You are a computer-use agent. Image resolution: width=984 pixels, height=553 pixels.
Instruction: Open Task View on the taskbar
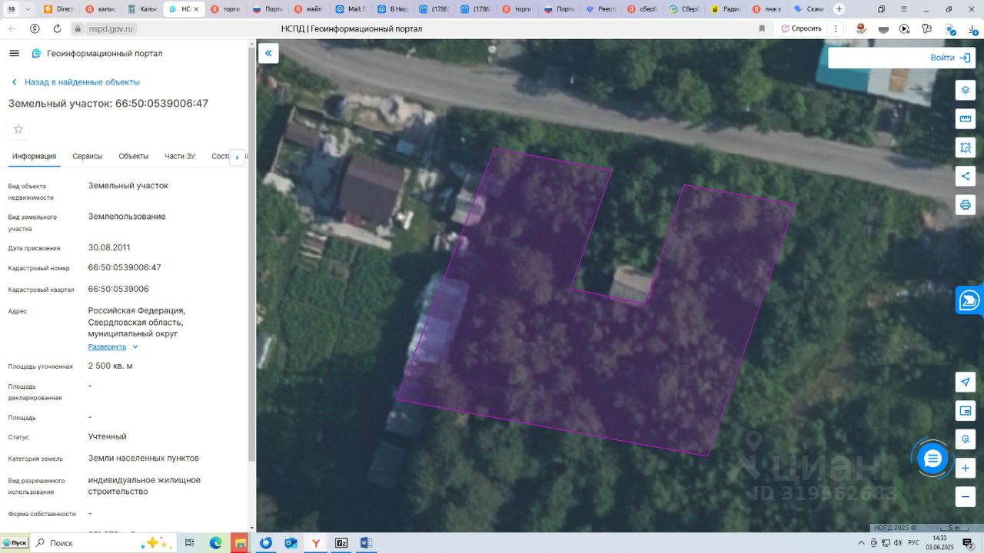click(189, 543)
